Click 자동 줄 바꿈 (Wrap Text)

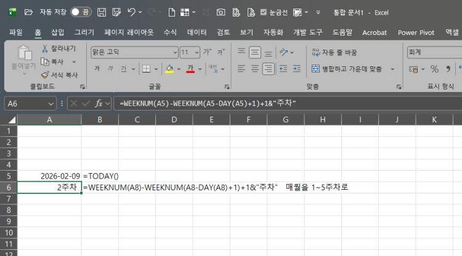click(334, 52)
